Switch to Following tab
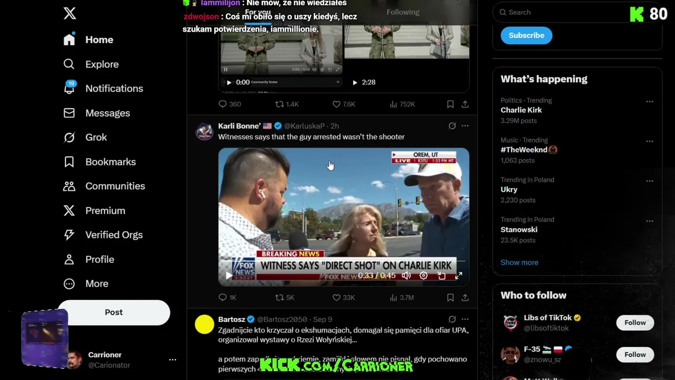 [403, 12]
